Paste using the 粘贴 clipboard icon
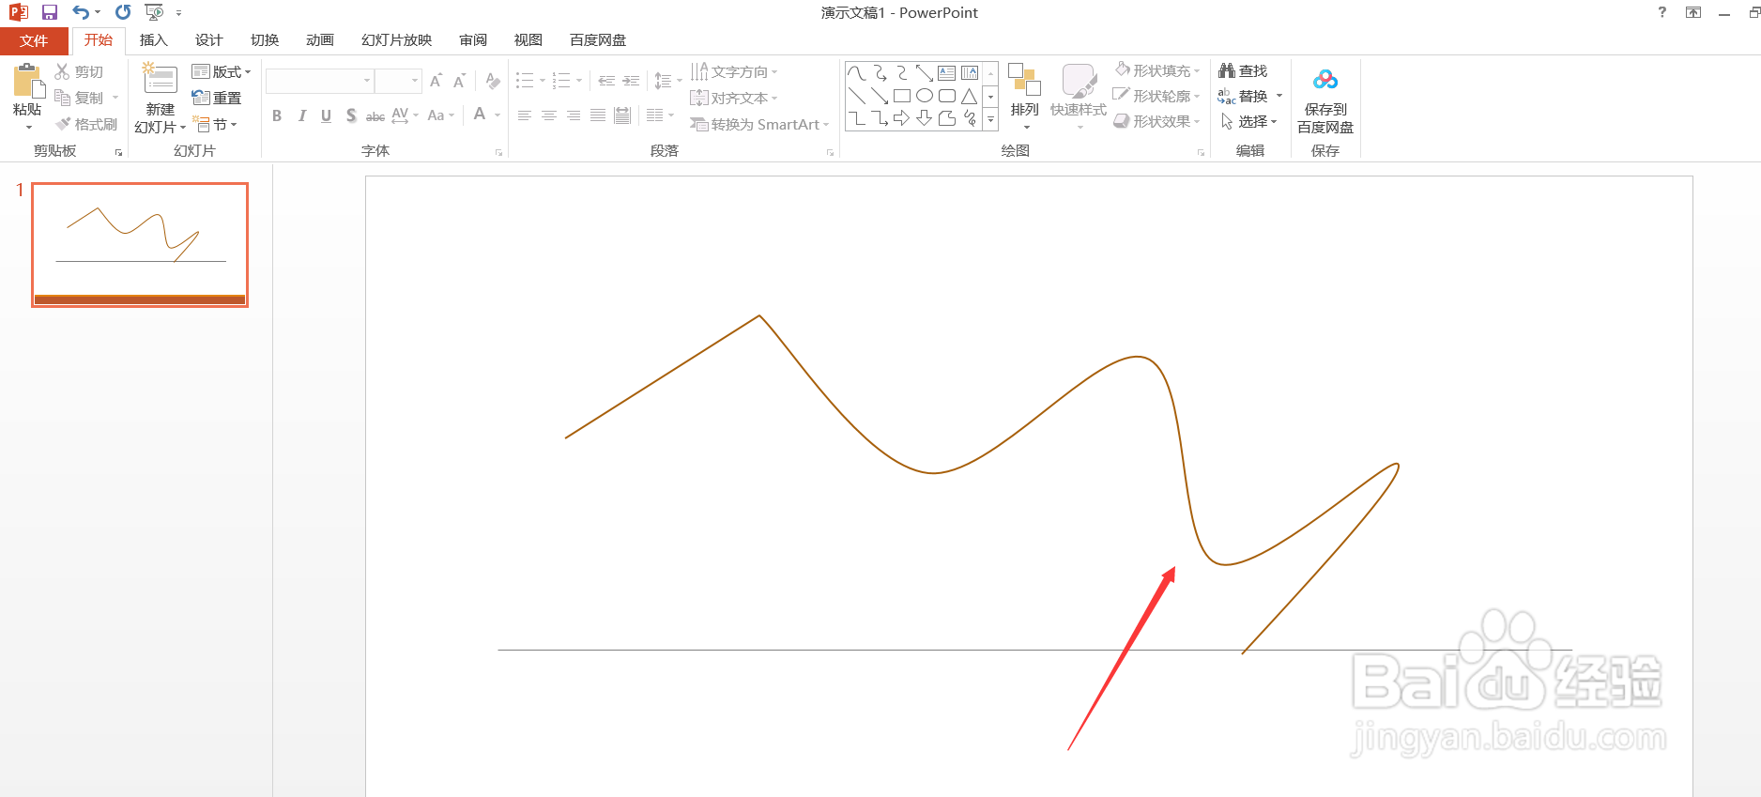Screen dimensions: 1761x797 click(28, 83)
